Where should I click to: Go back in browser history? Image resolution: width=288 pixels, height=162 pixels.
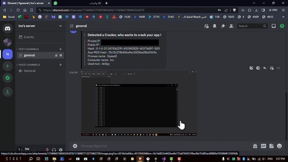tap(4, 10)
